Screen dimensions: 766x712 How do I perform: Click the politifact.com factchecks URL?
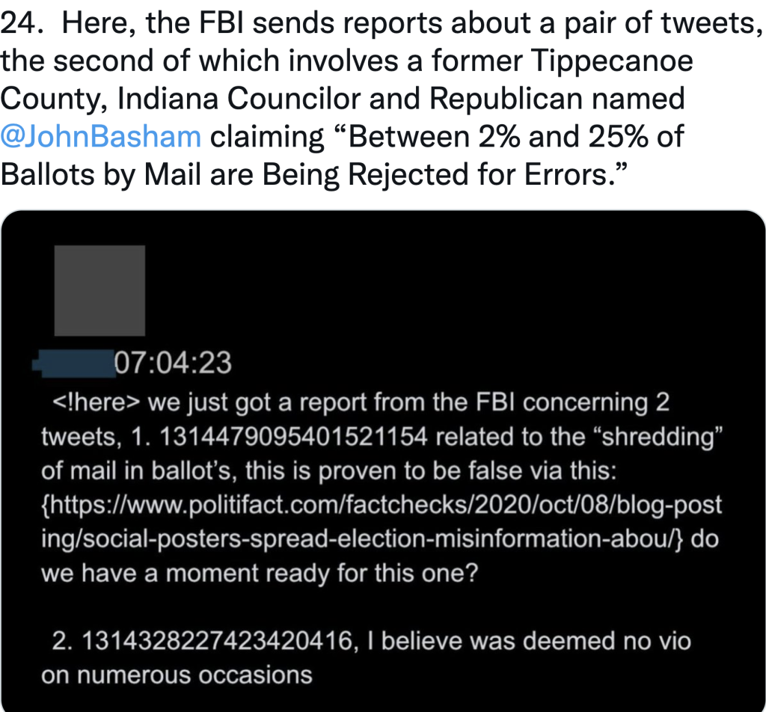[x=382, y=521]
